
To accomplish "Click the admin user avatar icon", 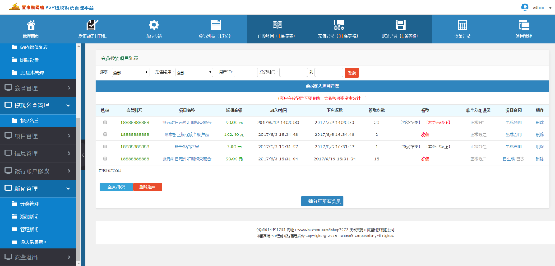I will pos(525,7).
